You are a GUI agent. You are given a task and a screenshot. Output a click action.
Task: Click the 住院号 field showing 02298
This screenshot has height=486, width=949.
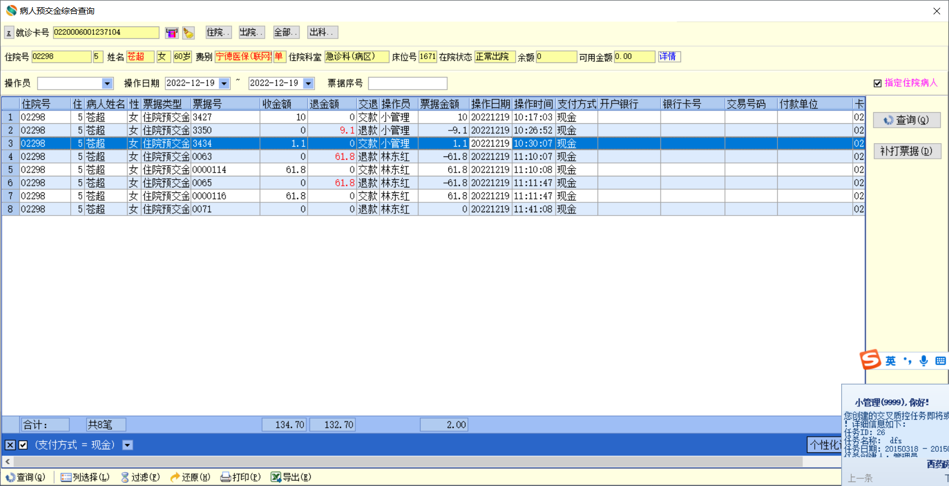[61, 56]
